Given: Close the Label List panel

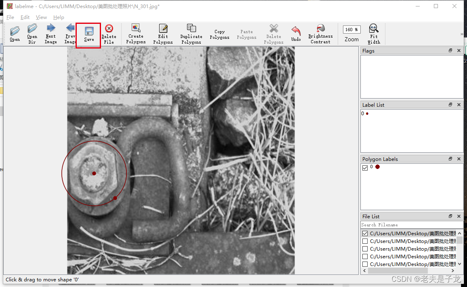Looking at the screenshot, I should (x=459, y=105).
